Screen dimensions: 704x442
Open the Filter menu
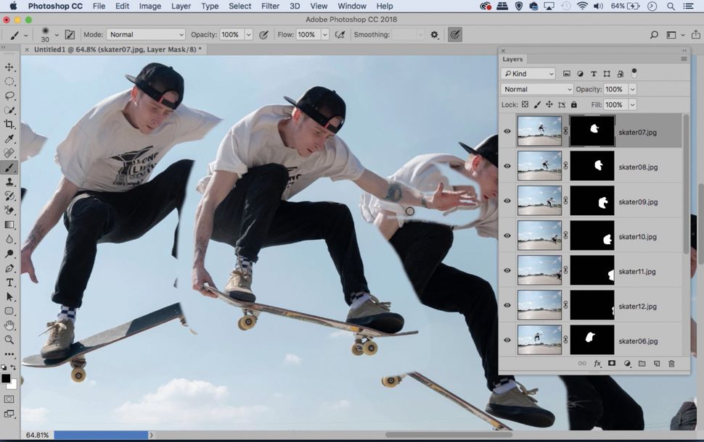(x=270, y=6)
